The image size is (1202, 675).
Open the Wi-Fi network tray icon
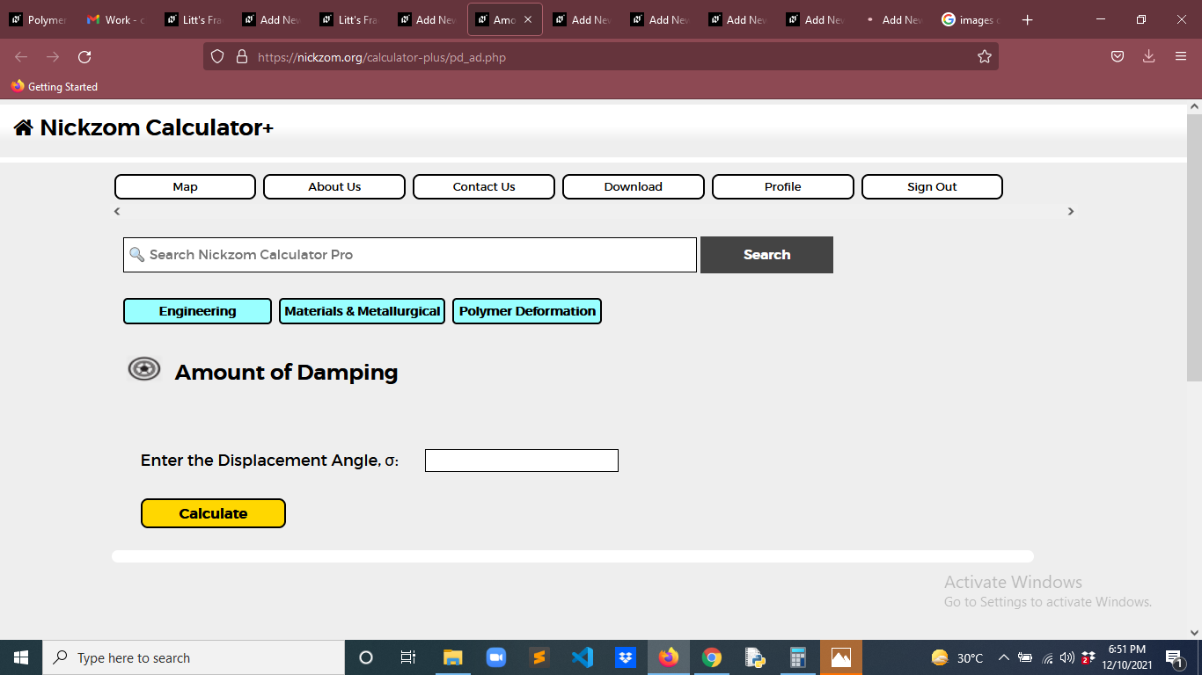(1047, 657)
